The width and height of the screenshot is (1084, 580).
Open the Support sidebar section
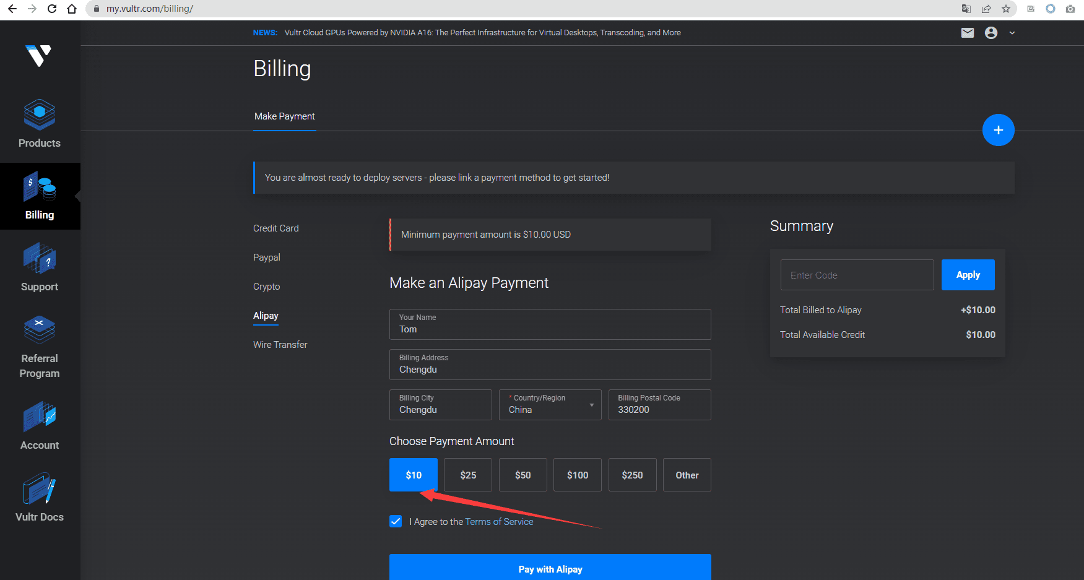point(40,267)
